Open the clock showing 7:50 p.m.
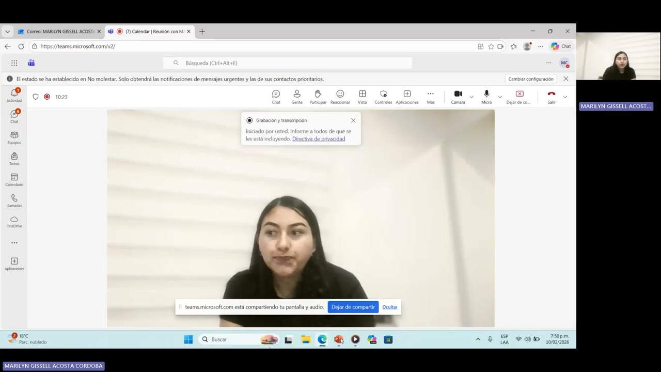Viewport: 661px width, 372px height. (558, 339)
